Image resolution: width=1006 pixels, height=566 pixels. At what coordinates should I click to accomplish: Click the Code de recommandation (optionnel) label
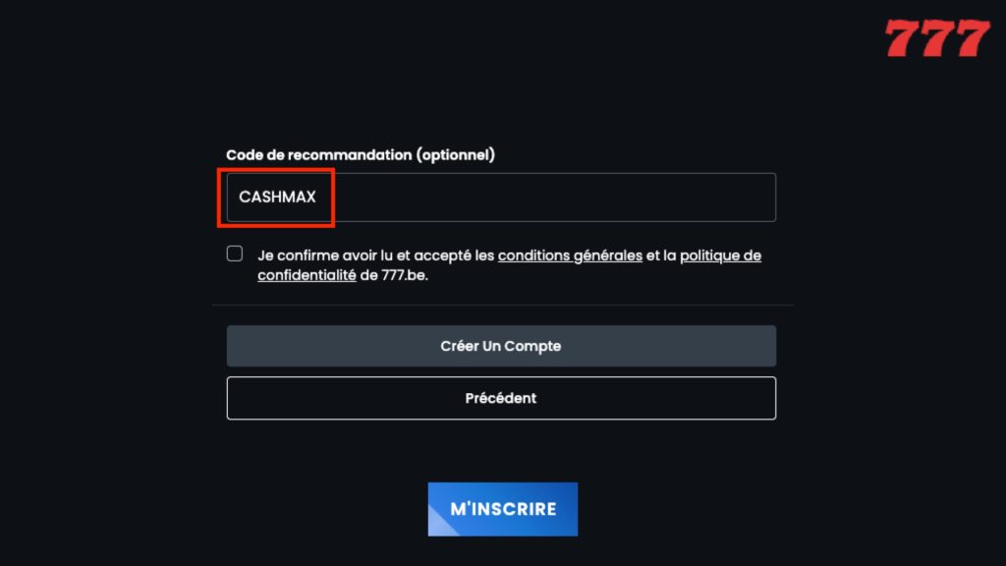coord(358,154)
